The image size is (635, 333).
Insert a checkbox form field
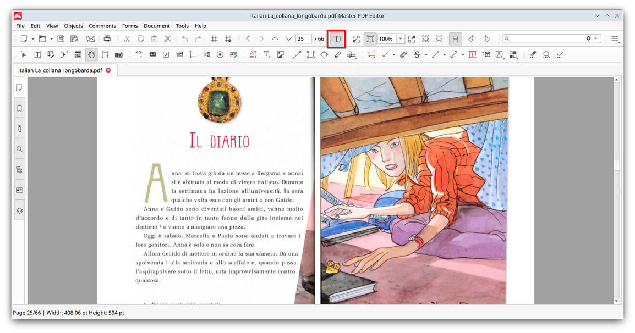coord(167,54)
